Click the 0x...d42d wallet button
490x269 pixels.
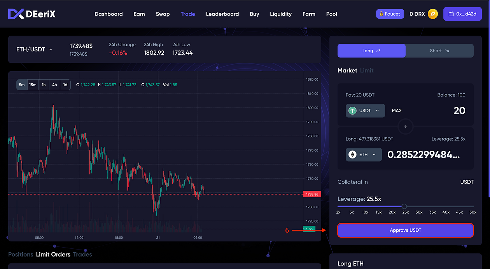click(462, 14)
